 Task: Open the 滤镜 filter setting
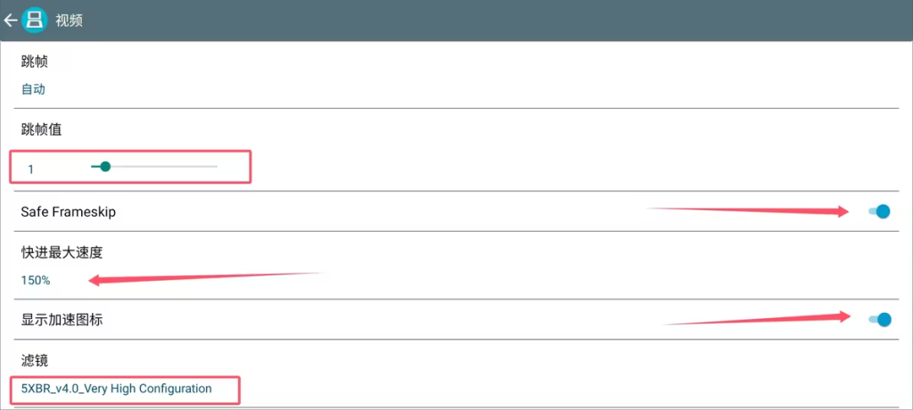[35, 361]
